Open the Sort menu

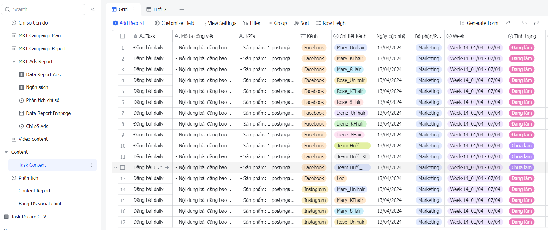tap(302, 23)
